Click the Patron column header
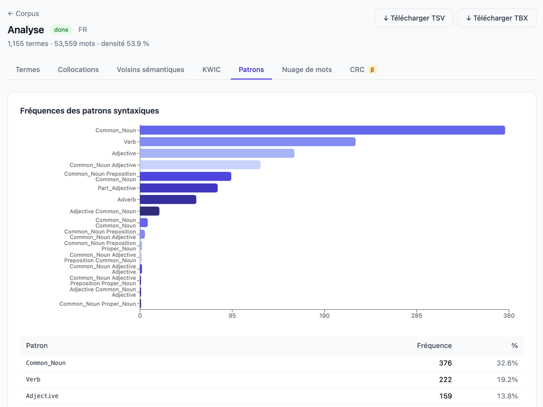Viewport: 543px width, 407px height. coord(37,346)
